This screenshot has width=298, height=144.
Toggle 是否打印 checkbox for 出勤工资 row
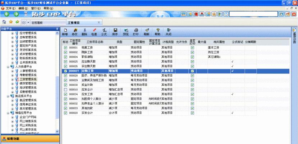tap(192, 71)
